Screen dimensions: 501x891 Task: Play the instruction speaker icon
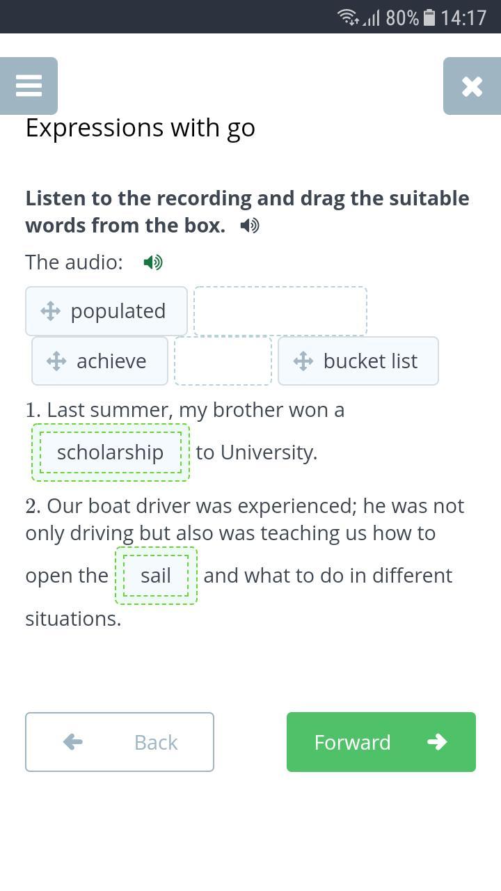250,226
